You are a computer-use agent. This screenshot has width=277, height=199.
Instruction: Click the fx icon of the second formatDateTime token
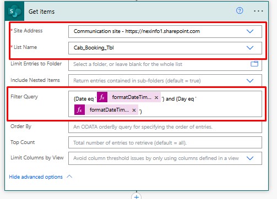tap(79, 109)
